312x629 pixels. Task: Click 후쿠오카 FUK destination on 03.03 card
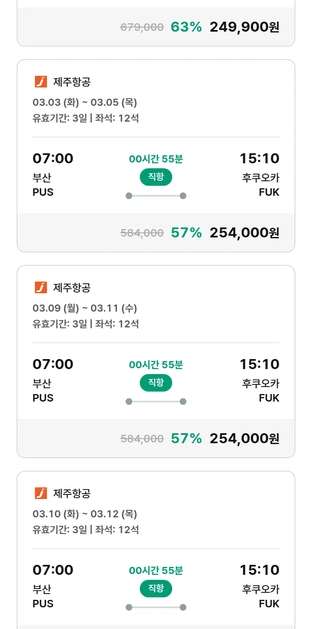coord(260,185)
